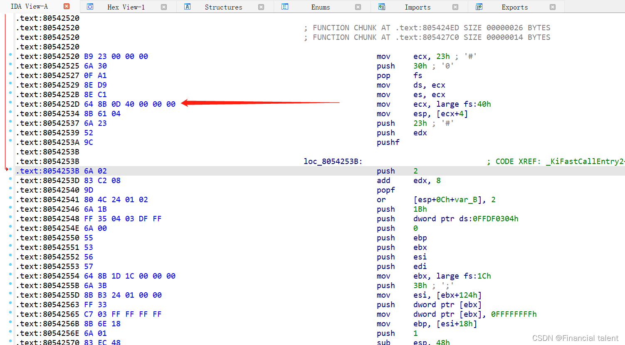Close the Structures tab
This screenshot has width=625, height=345.
tap(261, 7)
